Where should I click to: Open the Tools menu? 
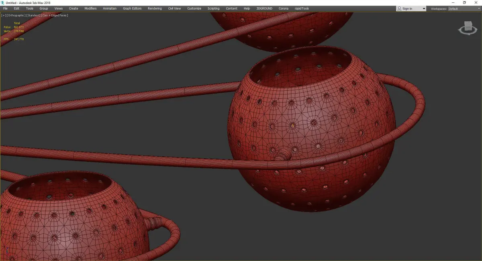pos(30,8)
